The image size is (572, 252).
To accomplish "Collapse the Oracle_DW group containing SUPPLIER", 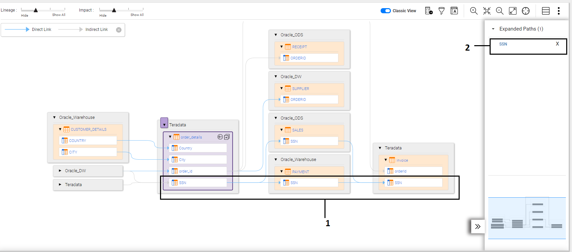I will tap(276, 77).
